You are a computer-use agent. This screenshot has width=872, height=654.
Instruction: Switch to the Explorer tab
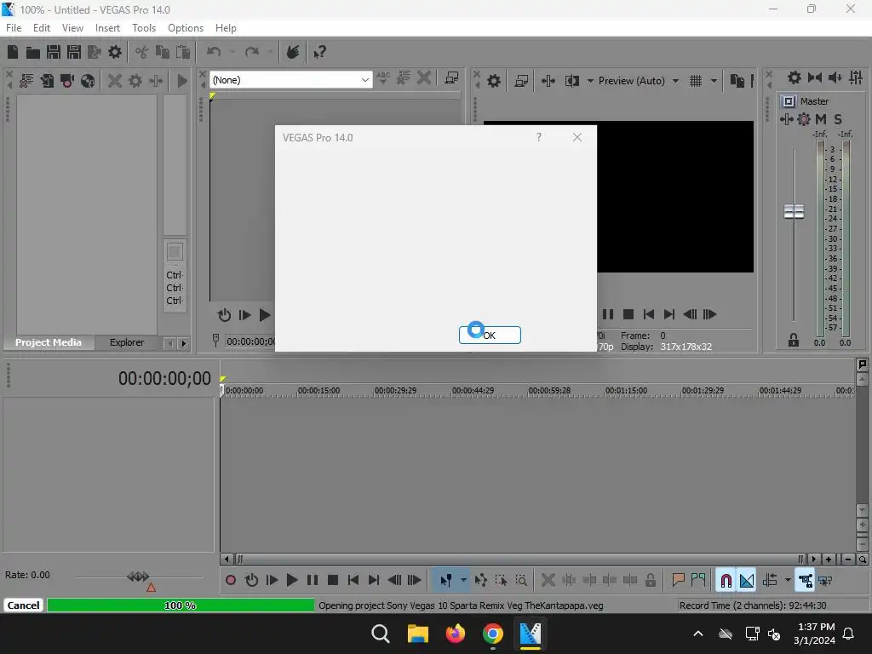127,342
